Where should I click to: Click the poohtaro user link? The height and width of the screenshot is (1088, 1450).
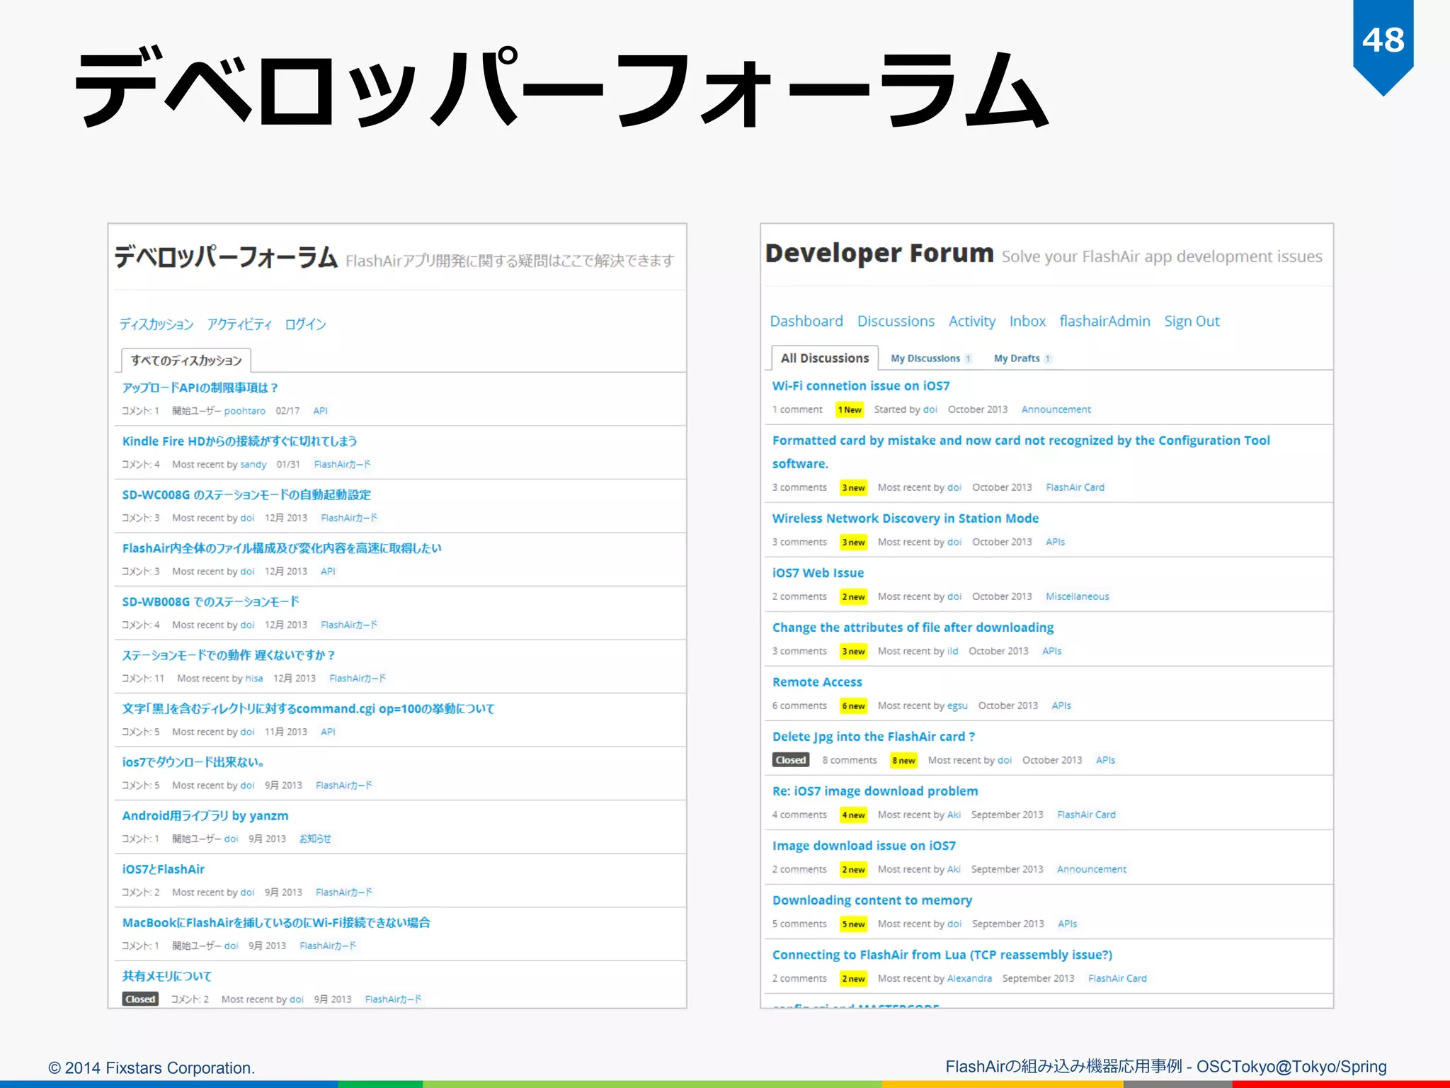pyautogui.click(x=245, y=411)
